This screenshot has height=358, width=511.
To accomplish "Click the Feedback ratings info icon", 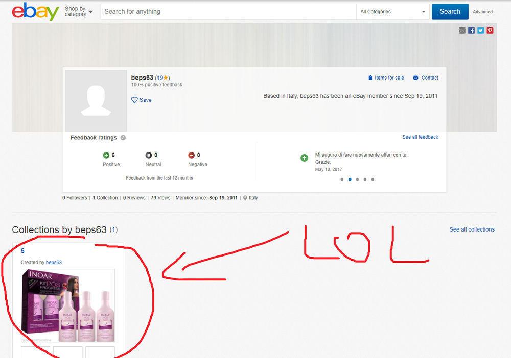I will pyautogui.click(x=123, y=138).
